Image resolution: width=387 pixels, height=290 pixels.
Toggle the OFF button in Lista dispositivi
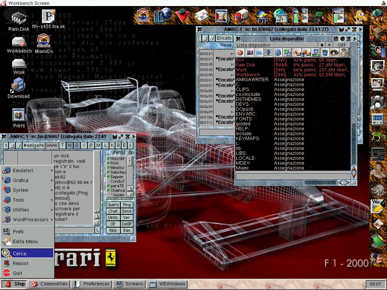(x=342, y=45)
